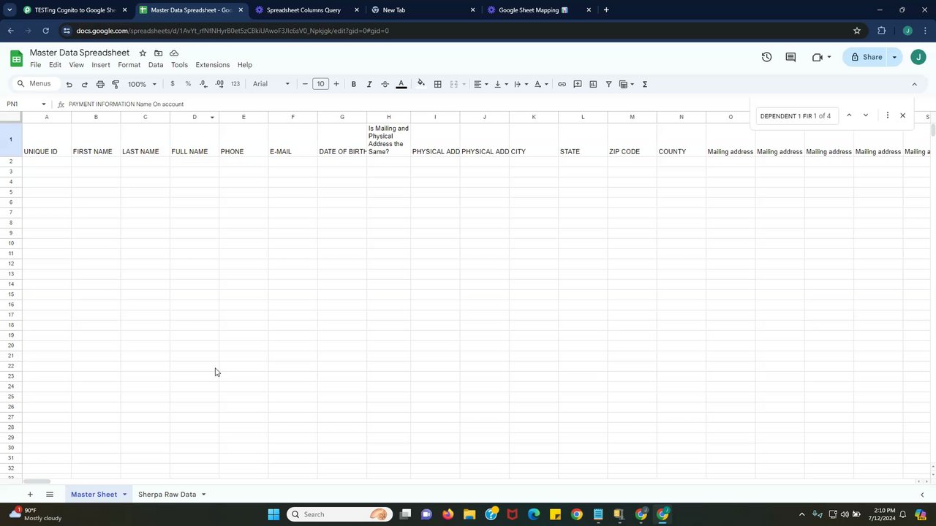936x526 pixels.
Task: Open the Format menu
Action: click(x=129, y=65)
